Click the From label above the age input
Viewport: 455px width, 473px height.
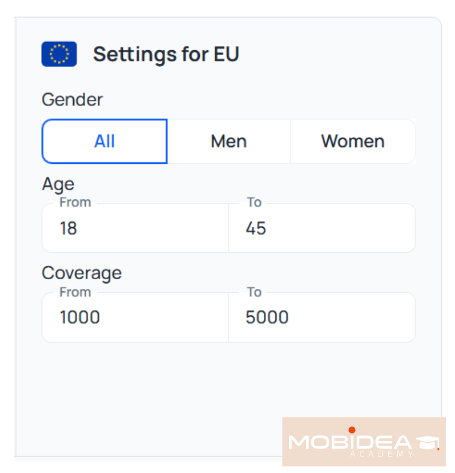75,202
